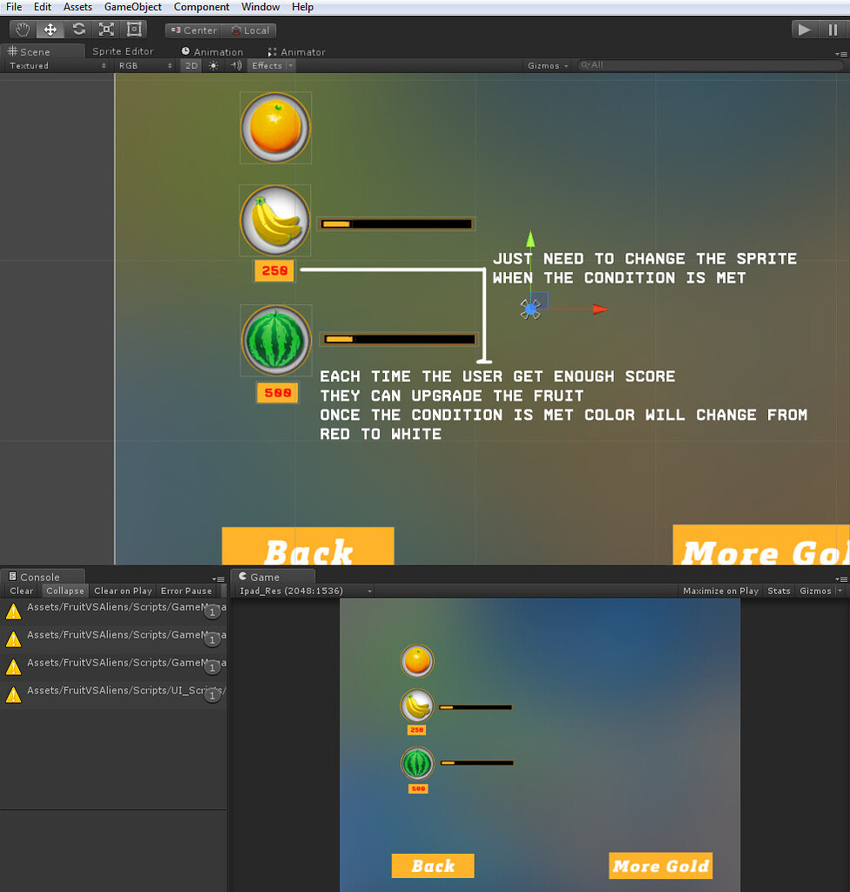850x892 pixels.
Task: Select the Scale tool
Action: pyautogui.click(x=105, y=29)
